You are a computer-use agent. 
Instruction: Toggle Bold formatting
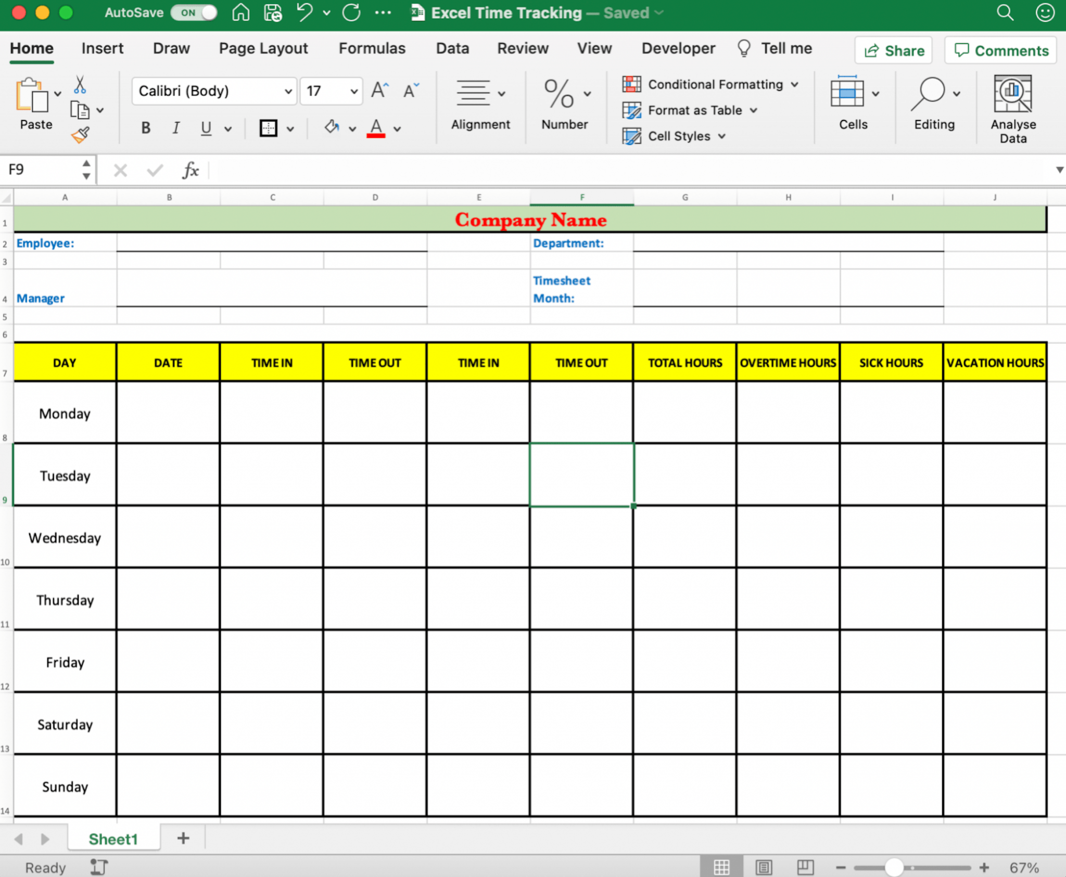click(x=146, y=128)
